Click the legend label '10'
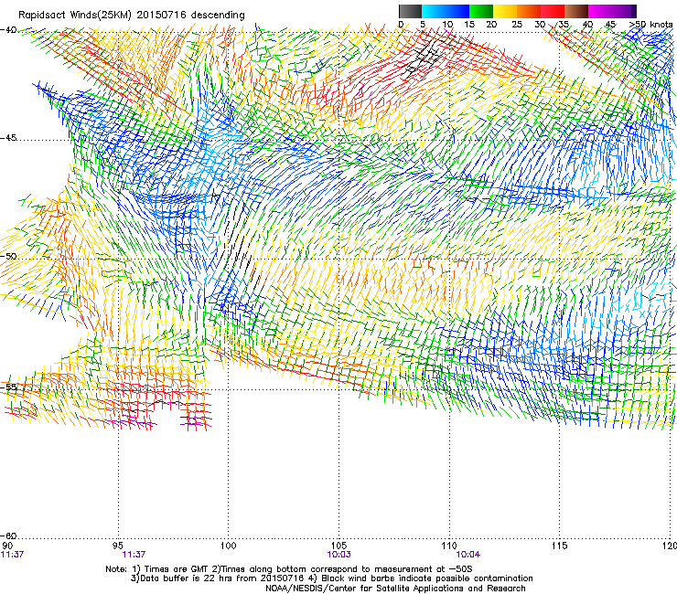677x594 pixels. tap(447, 25)
